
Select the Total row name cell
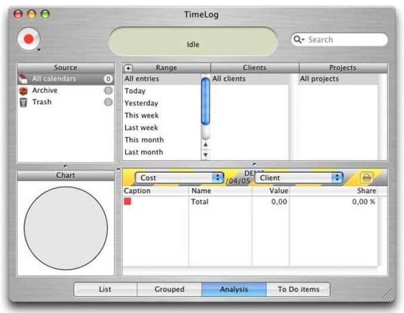[220, 202]
